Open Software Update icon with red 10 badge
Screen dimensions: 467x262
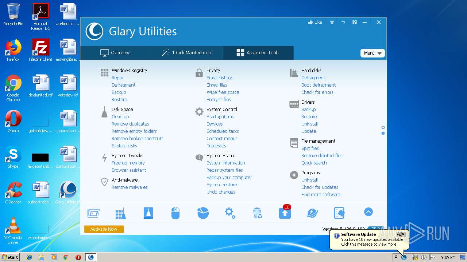click(285, 212)
